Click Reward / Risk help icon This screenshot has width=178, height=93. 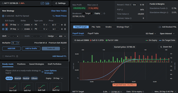[130, 5]
